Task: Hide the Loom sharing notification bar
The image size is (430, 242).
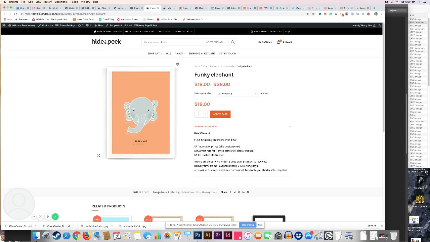Action: pyautogui.click(x=260, y=225)
